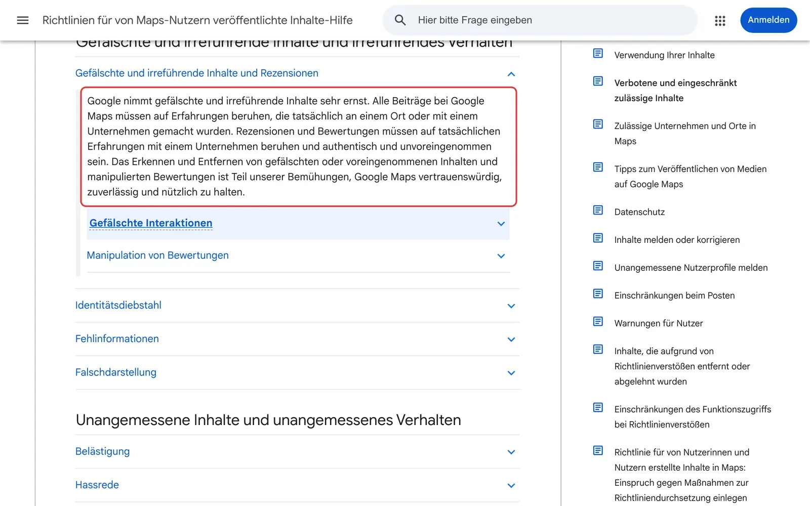This screenshot has height=506, width=810.
Task: Click Manipulation von Bewertungen heading
Action: [x=158, y=256]
